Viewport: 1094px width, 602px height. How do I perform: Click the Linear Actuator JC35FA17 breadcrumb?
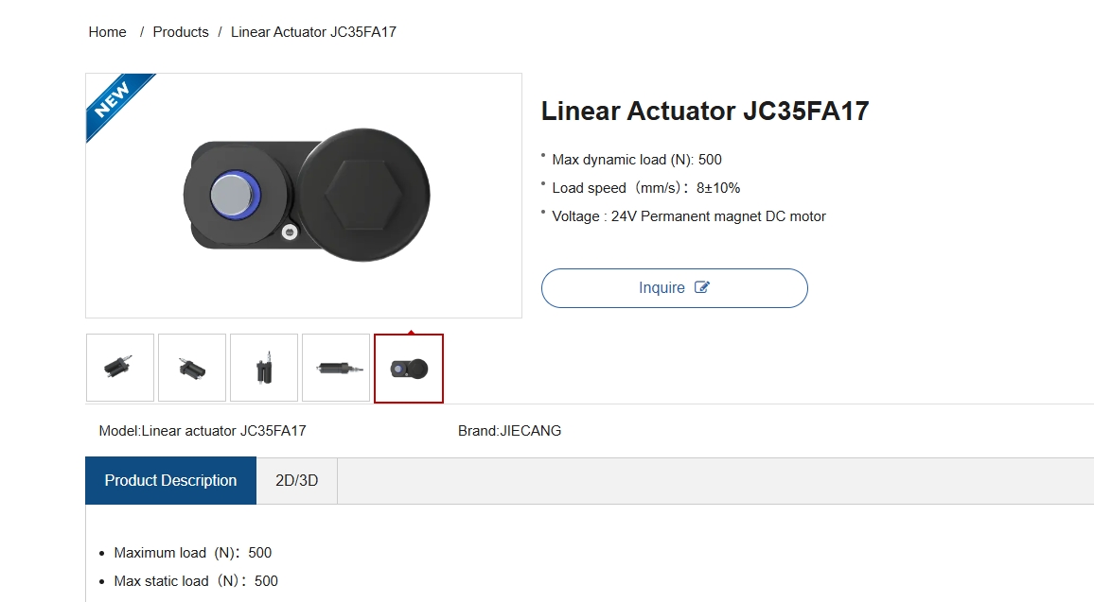[313, 32]
